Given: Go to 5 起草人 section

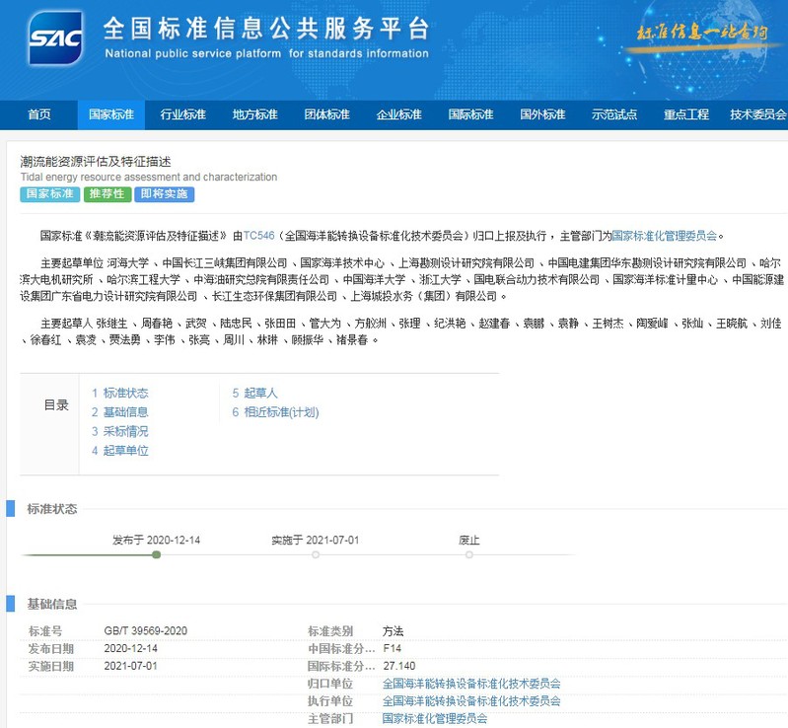Looking at the screenshot, I should (254, 394).
